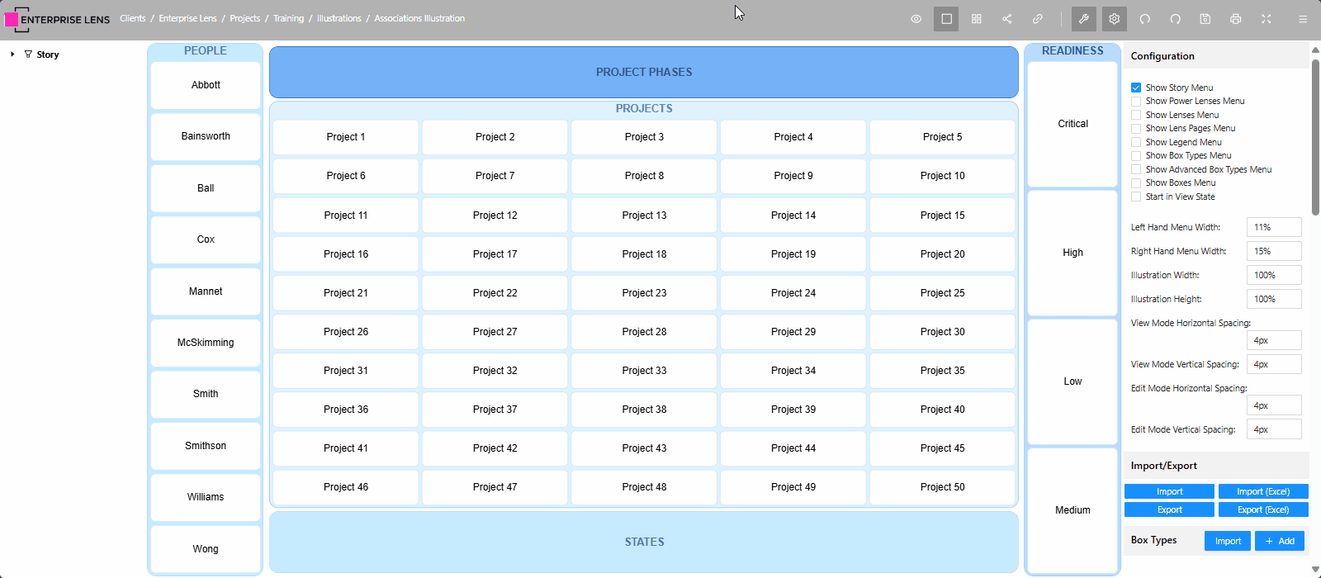Image resolution: width=1321 pixels, height=578 pixels.
Task: Add a new box type
Action: click(x=1280, y=541)
